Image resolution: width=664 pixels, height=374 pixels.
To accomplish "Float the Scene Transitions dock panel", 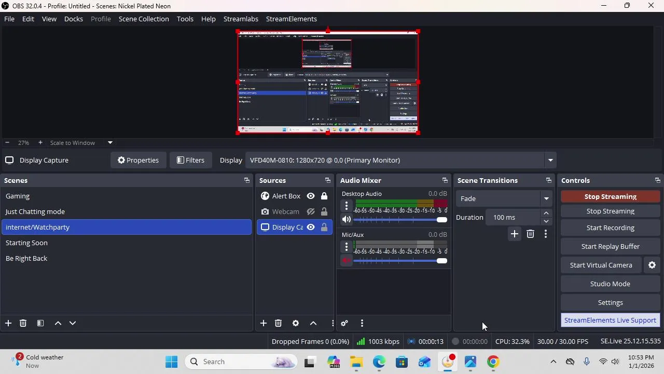I will tap(549, 180).
